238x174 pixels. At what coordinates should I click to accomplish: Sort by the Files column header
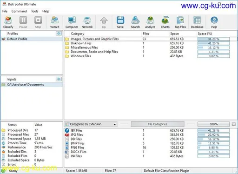click(146, 33)
